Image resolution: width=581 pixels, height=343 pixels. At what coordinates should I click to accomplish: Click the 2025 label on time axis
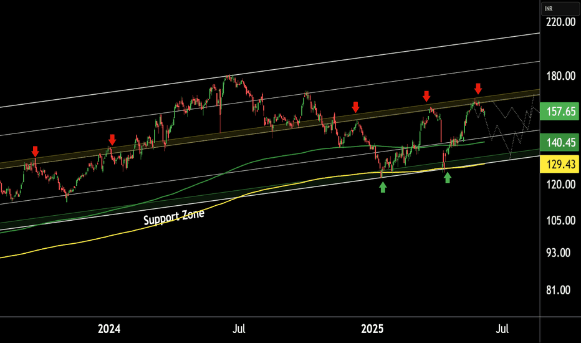click(372, 329)
